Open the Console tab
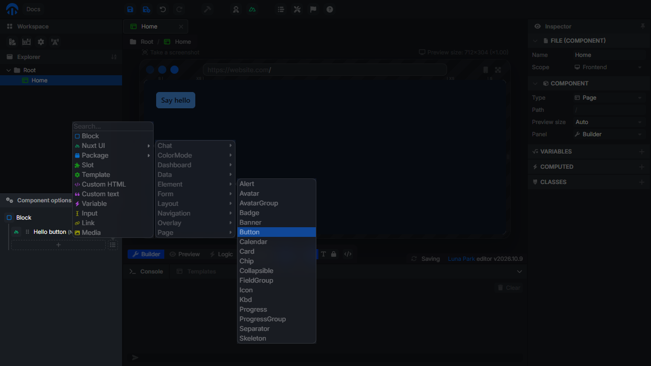The width and height of the screenshot is (651, 366). (x=146, y=271)
